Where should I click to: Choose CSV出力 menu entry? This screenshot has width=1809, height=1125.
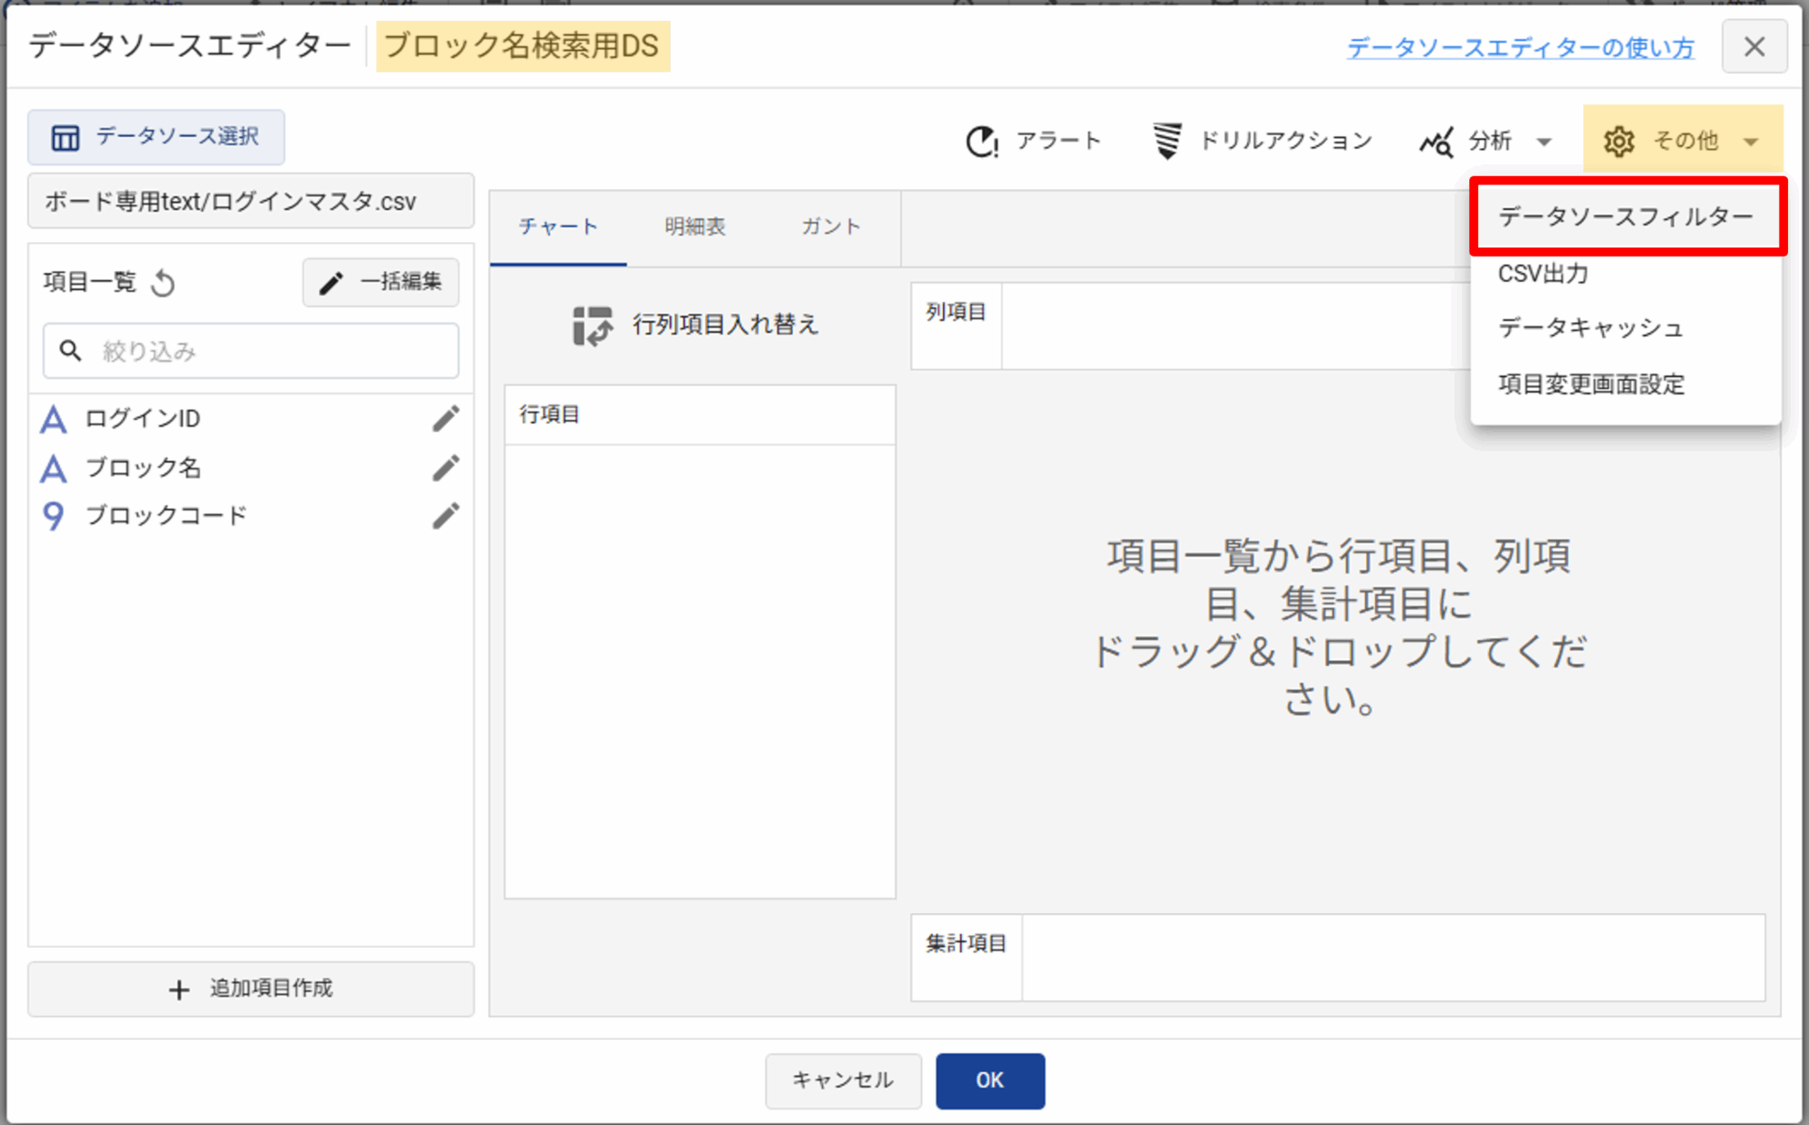click(x=1543, y=274)
